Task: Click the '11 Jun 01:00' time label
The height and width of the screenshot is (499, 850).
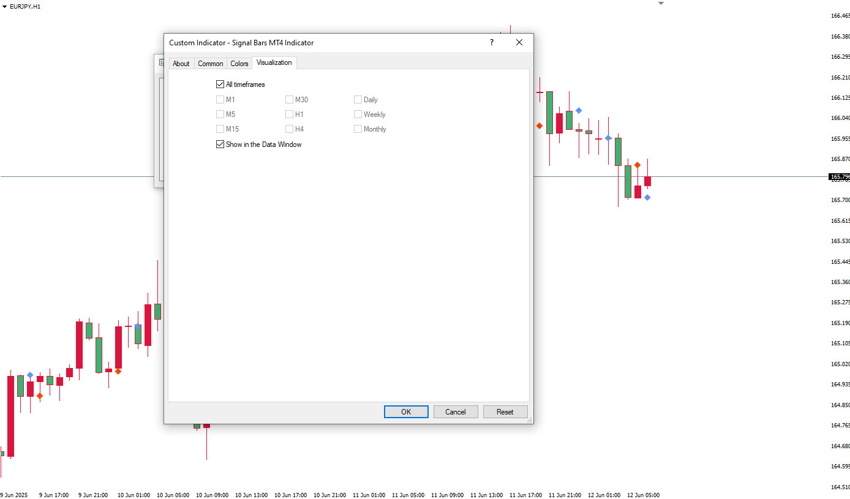Action: tap(369, 495)
